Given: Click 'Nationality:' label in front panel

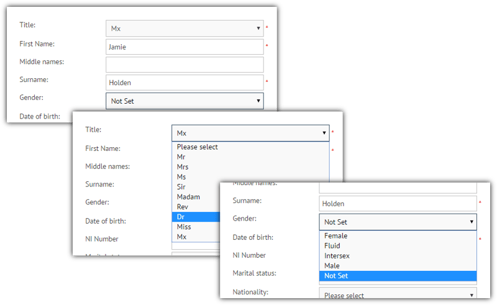Looking at the screenshot, I should coord(250,292).
